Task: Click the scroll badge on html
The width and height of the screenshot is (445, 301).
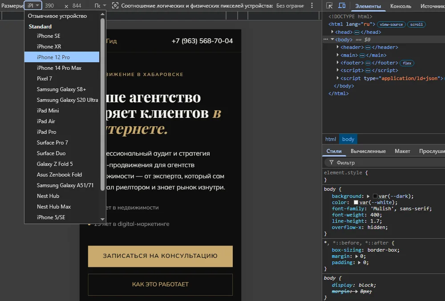Action: coord(417,24)
